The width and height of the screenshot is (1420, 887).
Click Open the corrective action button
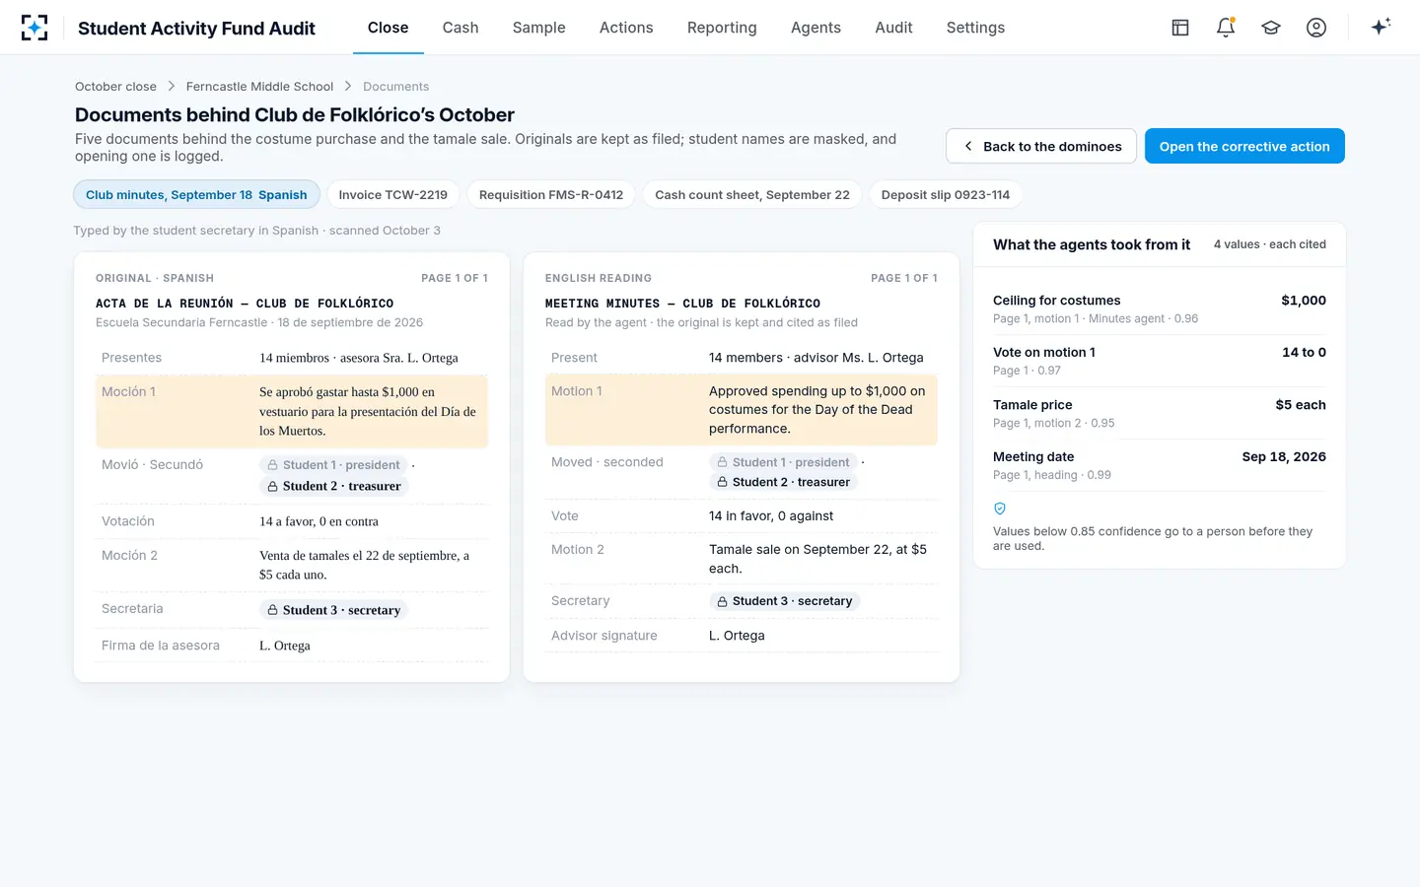pyautogui.click(x=1244, y=146)
